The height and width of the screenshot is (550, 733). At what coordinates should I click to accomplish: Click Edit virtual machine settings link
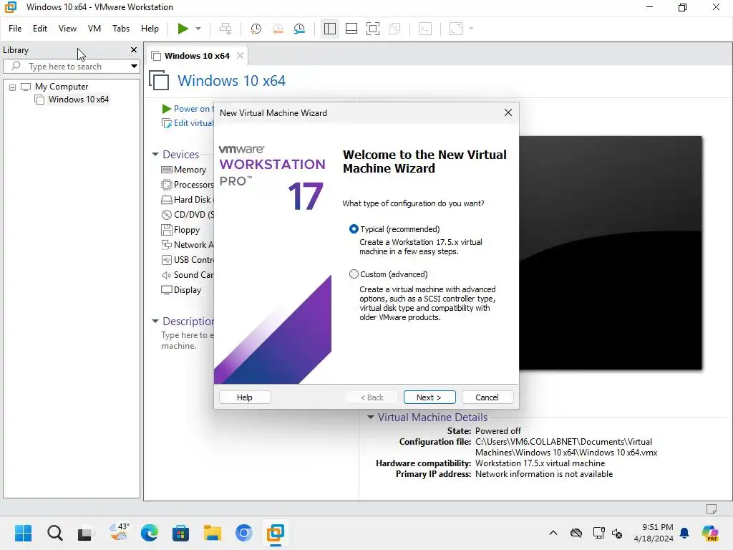pos(193,123)
